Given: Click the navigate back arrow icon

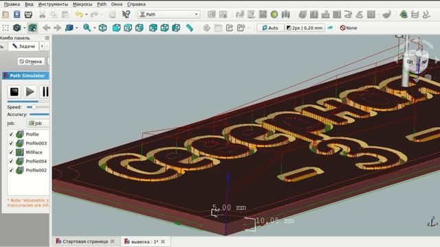Looking at the screenshot, I should pos(46,27).
